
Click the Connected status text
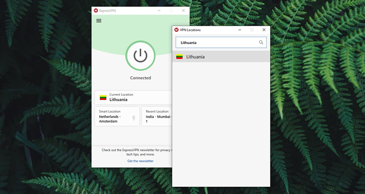pyautogui.click(x=141, y=78)
